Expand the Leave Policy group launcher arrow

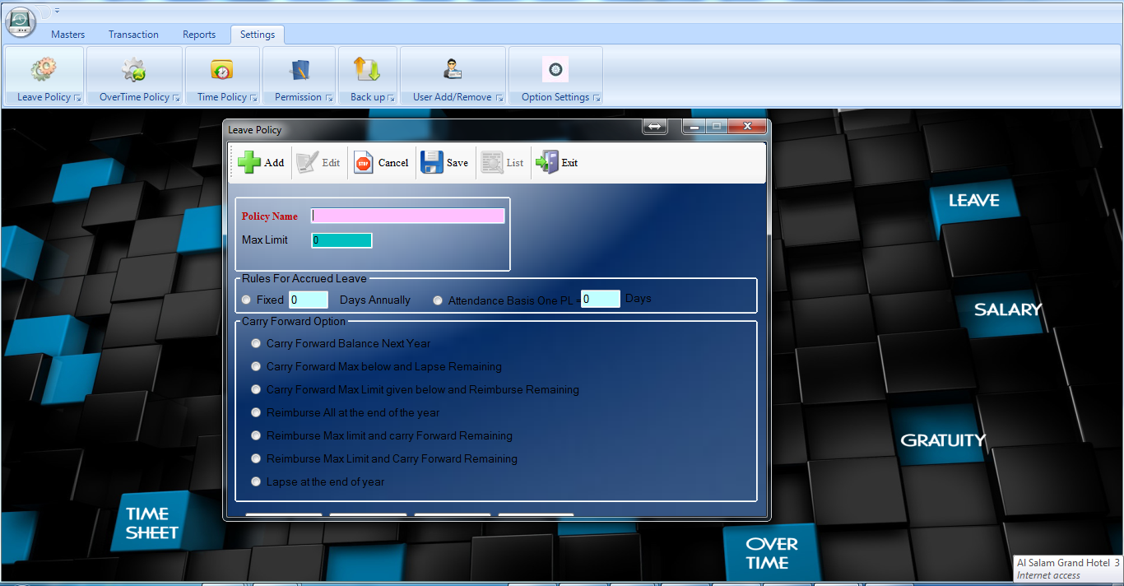77,98
